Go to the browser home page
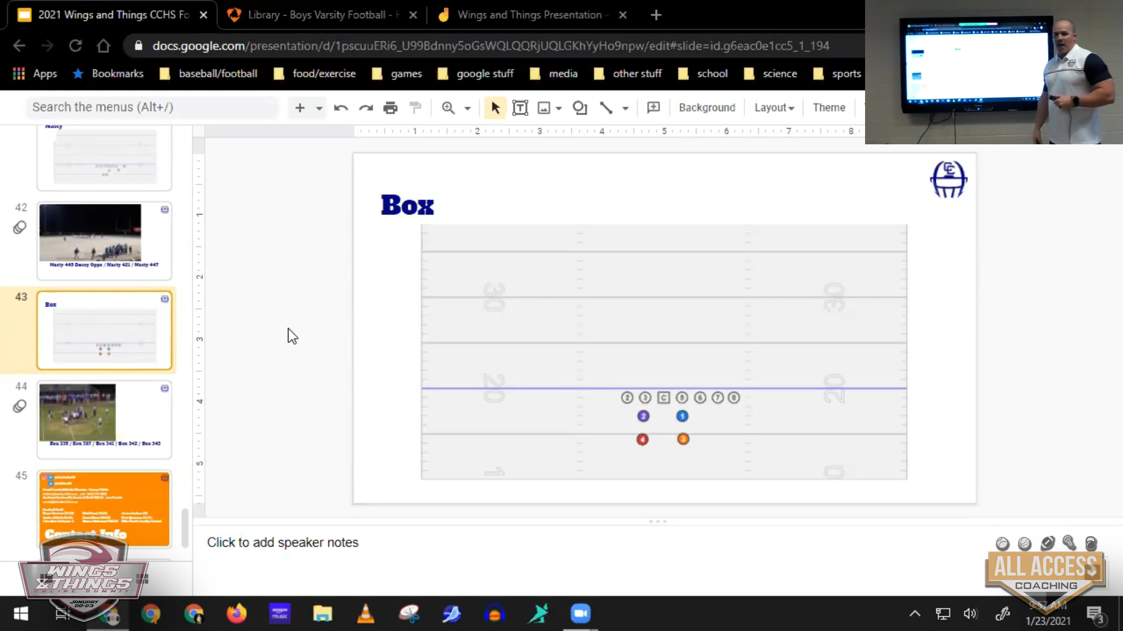 coord(104,46)
